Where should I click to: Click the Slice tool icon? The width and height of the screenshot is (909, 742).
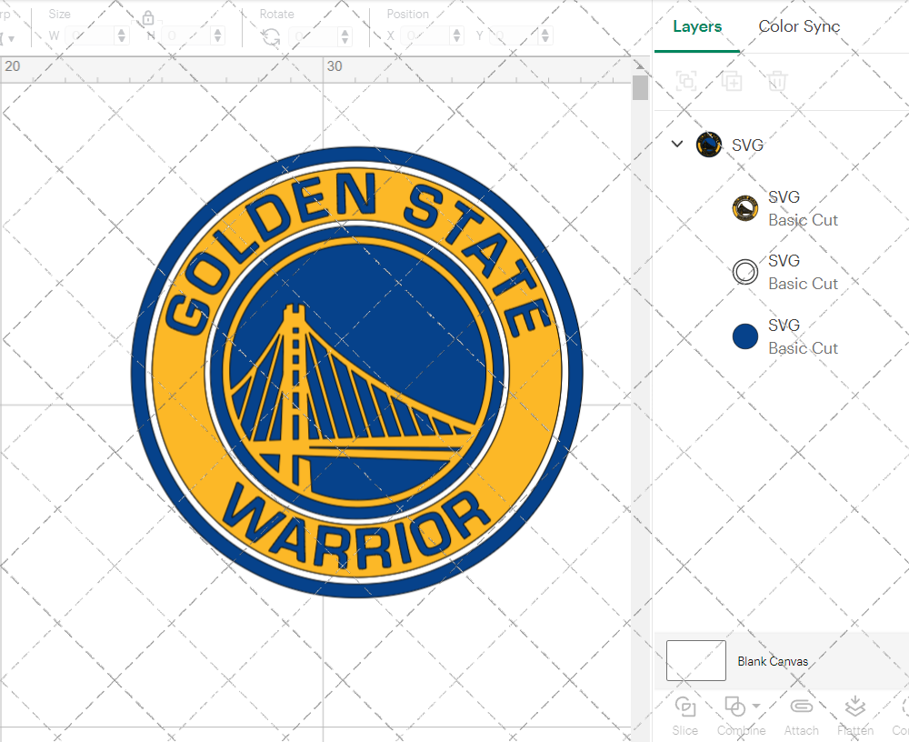click(x=685, y=707)
